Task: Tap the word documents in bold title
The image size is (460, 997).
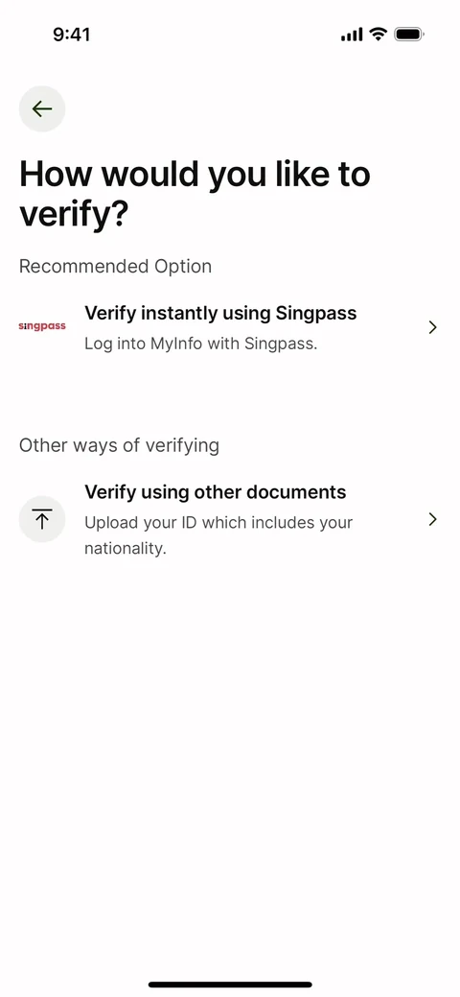Action: pyautogui.click(x=296, y=492)
